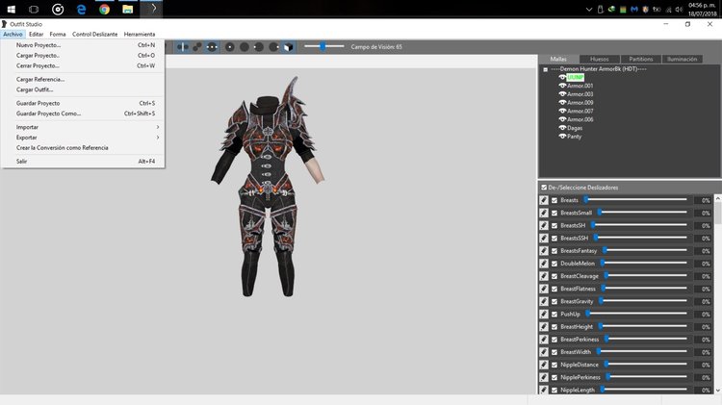Choose Guardar Proyecto Como menu entry
Image resolution: width=722 pixels, height=405 pixels.
point(83,114)
